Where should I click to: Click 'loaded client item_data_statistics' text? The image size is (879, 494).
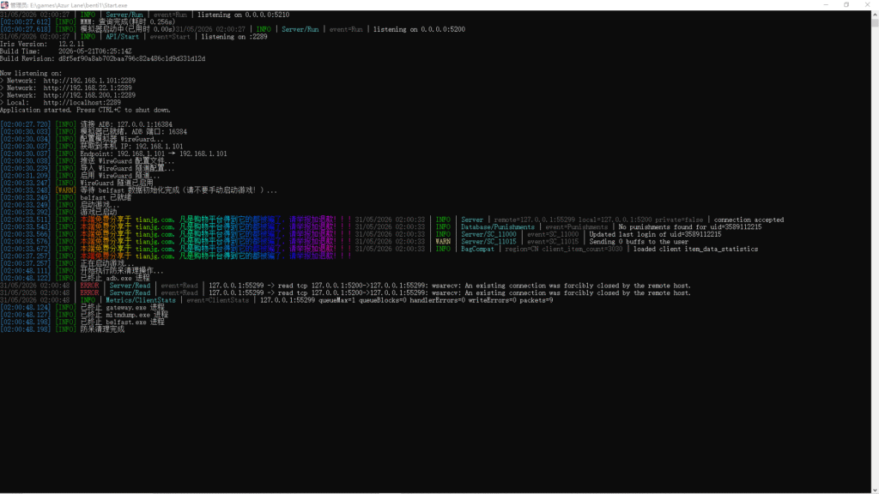coord(695,249)
